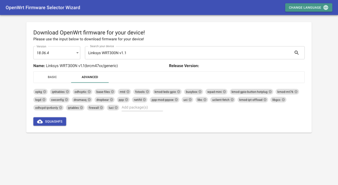This screenshot has height=185, width=338.
Task: Remove the odhcp6c package chip
Action: pos(89,92)
